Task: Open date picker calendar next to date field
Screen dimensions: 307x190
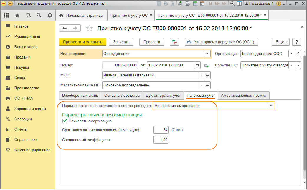Action: point(197,65)
